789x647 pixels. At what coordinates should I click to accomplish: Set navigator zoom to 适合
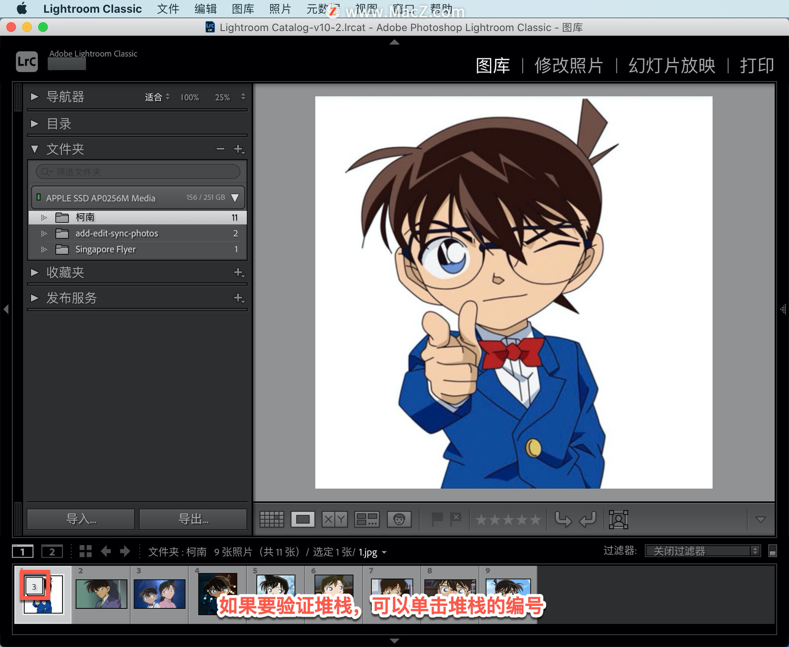(153, 97)
